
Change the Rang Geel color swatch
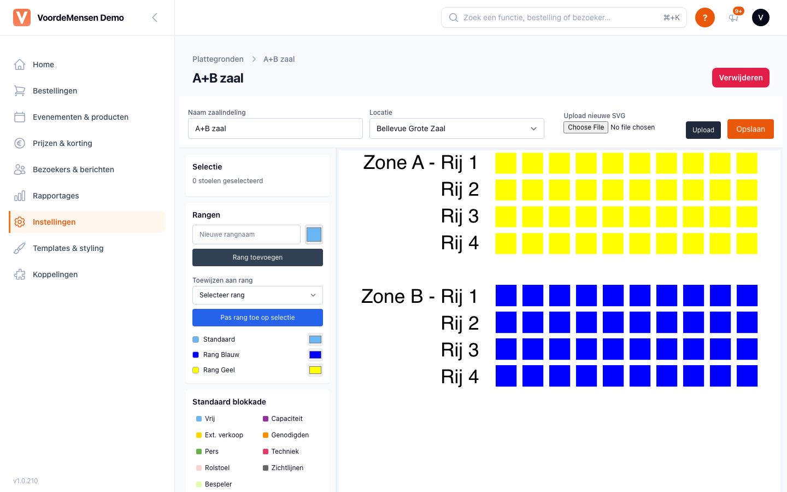(x=315, y=370)
